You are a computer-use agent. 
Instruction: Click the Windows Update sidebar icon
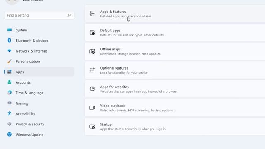[x=10, y=135]
